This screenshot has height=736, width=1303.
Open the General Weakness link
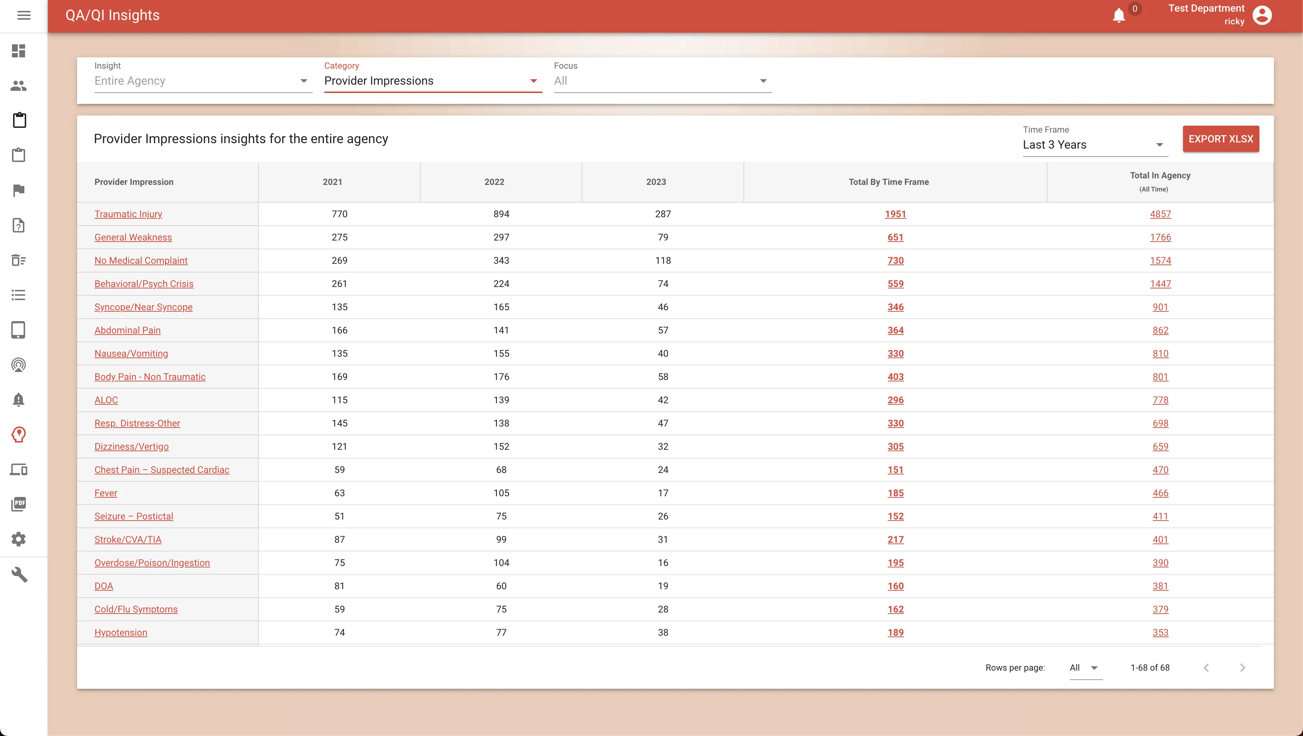click(133, 237)
